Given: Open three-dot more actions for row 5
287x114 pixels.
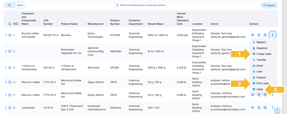Looking at the screenshot, I should tap(273, 95).
